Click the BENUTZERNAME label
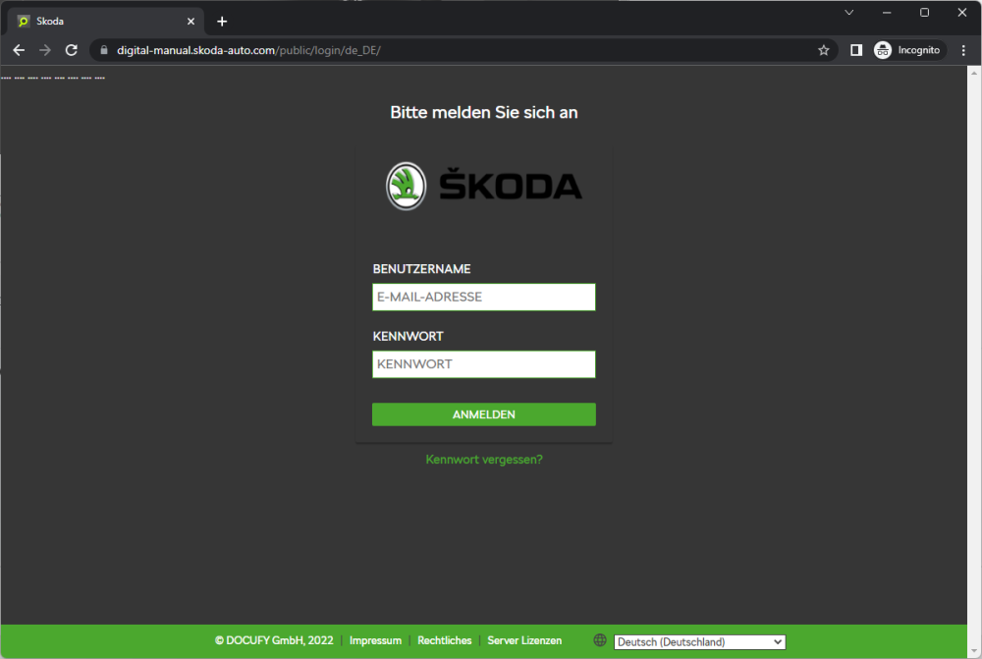982x659 pixels. click(x=421, y=269)
